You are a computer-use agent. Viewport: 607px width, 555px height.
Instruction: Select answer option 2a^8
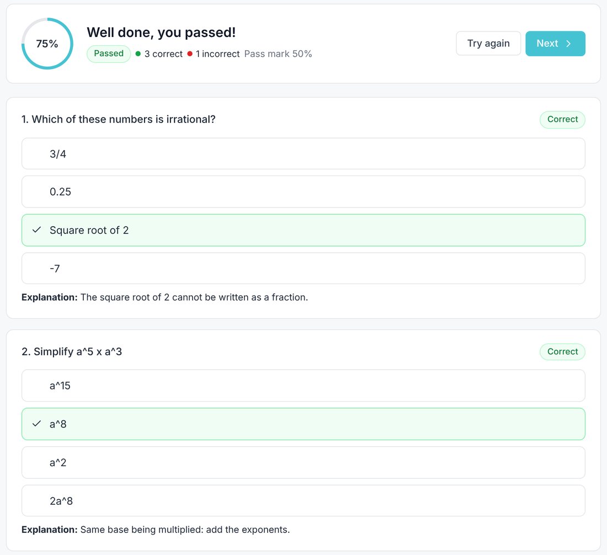click(x=303, y=501)
